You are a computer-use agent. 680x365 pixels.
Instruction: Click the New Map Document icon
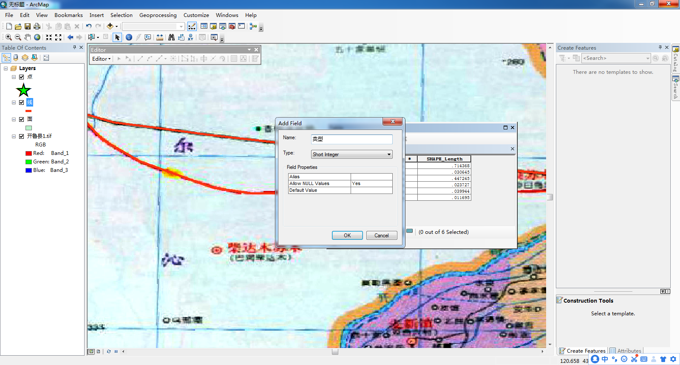click(9, 26)
